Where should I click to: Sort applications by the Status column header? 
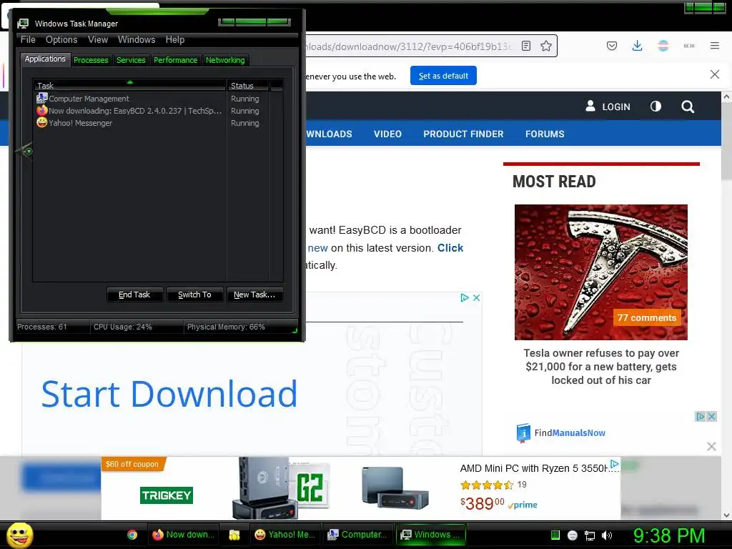click(x=248, y=86)
